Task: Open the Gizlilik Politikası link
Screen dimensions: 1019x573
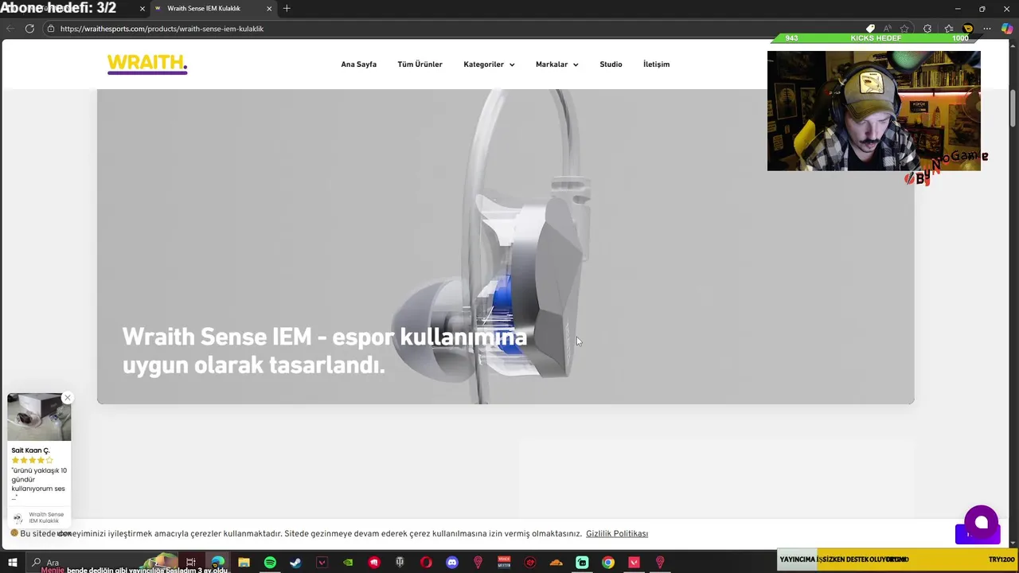Action: pos(617,533)
